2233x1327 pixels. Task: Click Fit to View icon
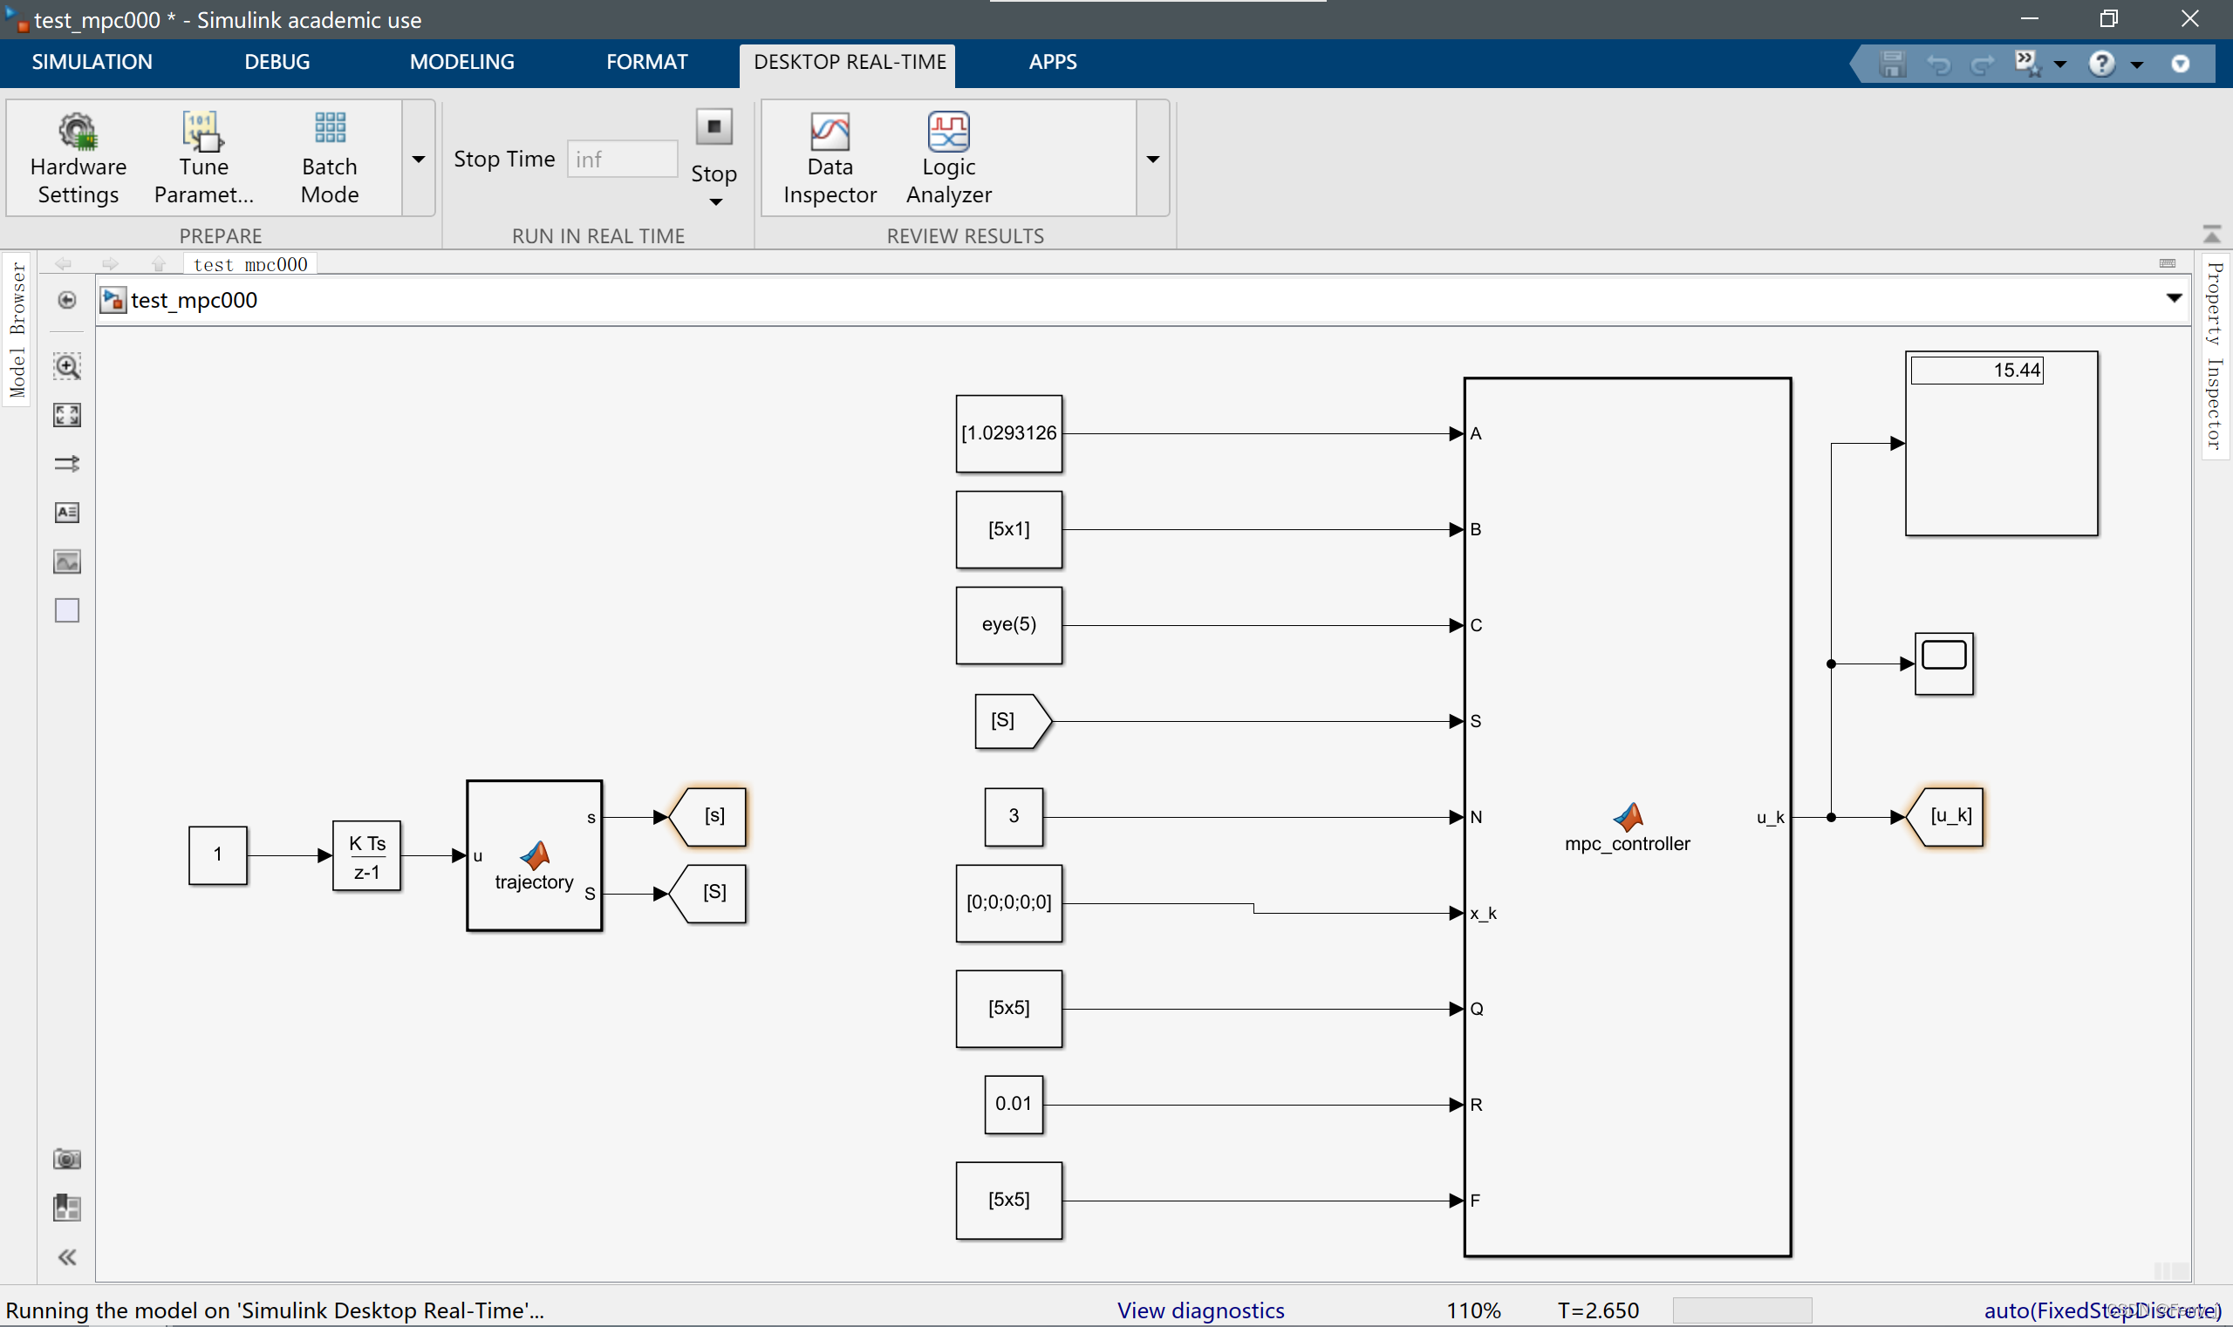click(67, 415)
